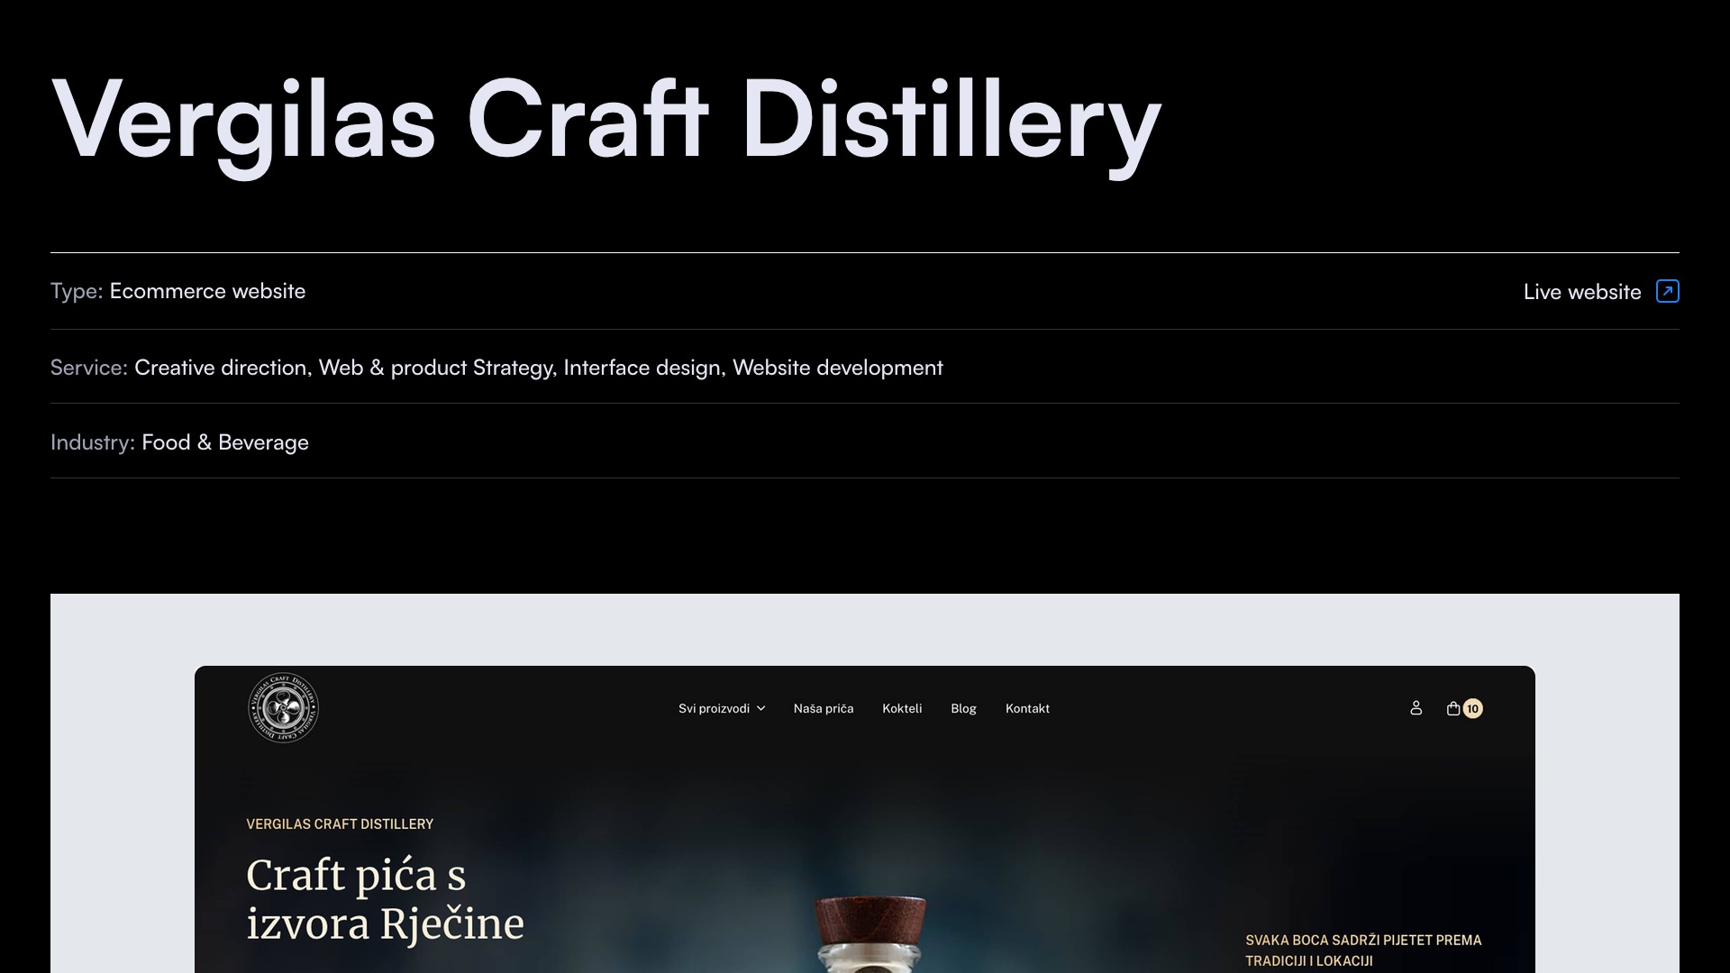The image size is (1730, 973).
Task: Click the Industry: label
Action: pyautogui.click(x=93, y=442)
